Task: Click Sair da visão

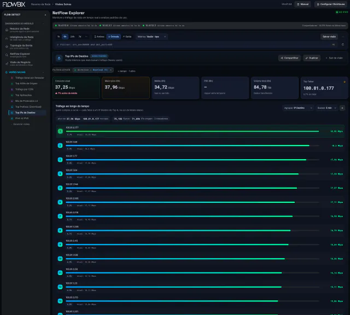Action: click(334, 58)
